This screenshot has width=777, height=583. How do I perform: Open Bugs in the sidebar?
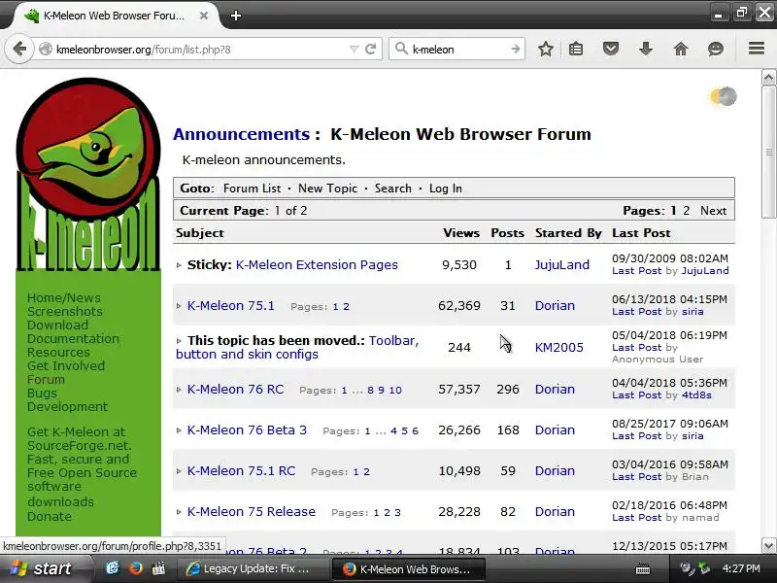click(x=42, y=394)
